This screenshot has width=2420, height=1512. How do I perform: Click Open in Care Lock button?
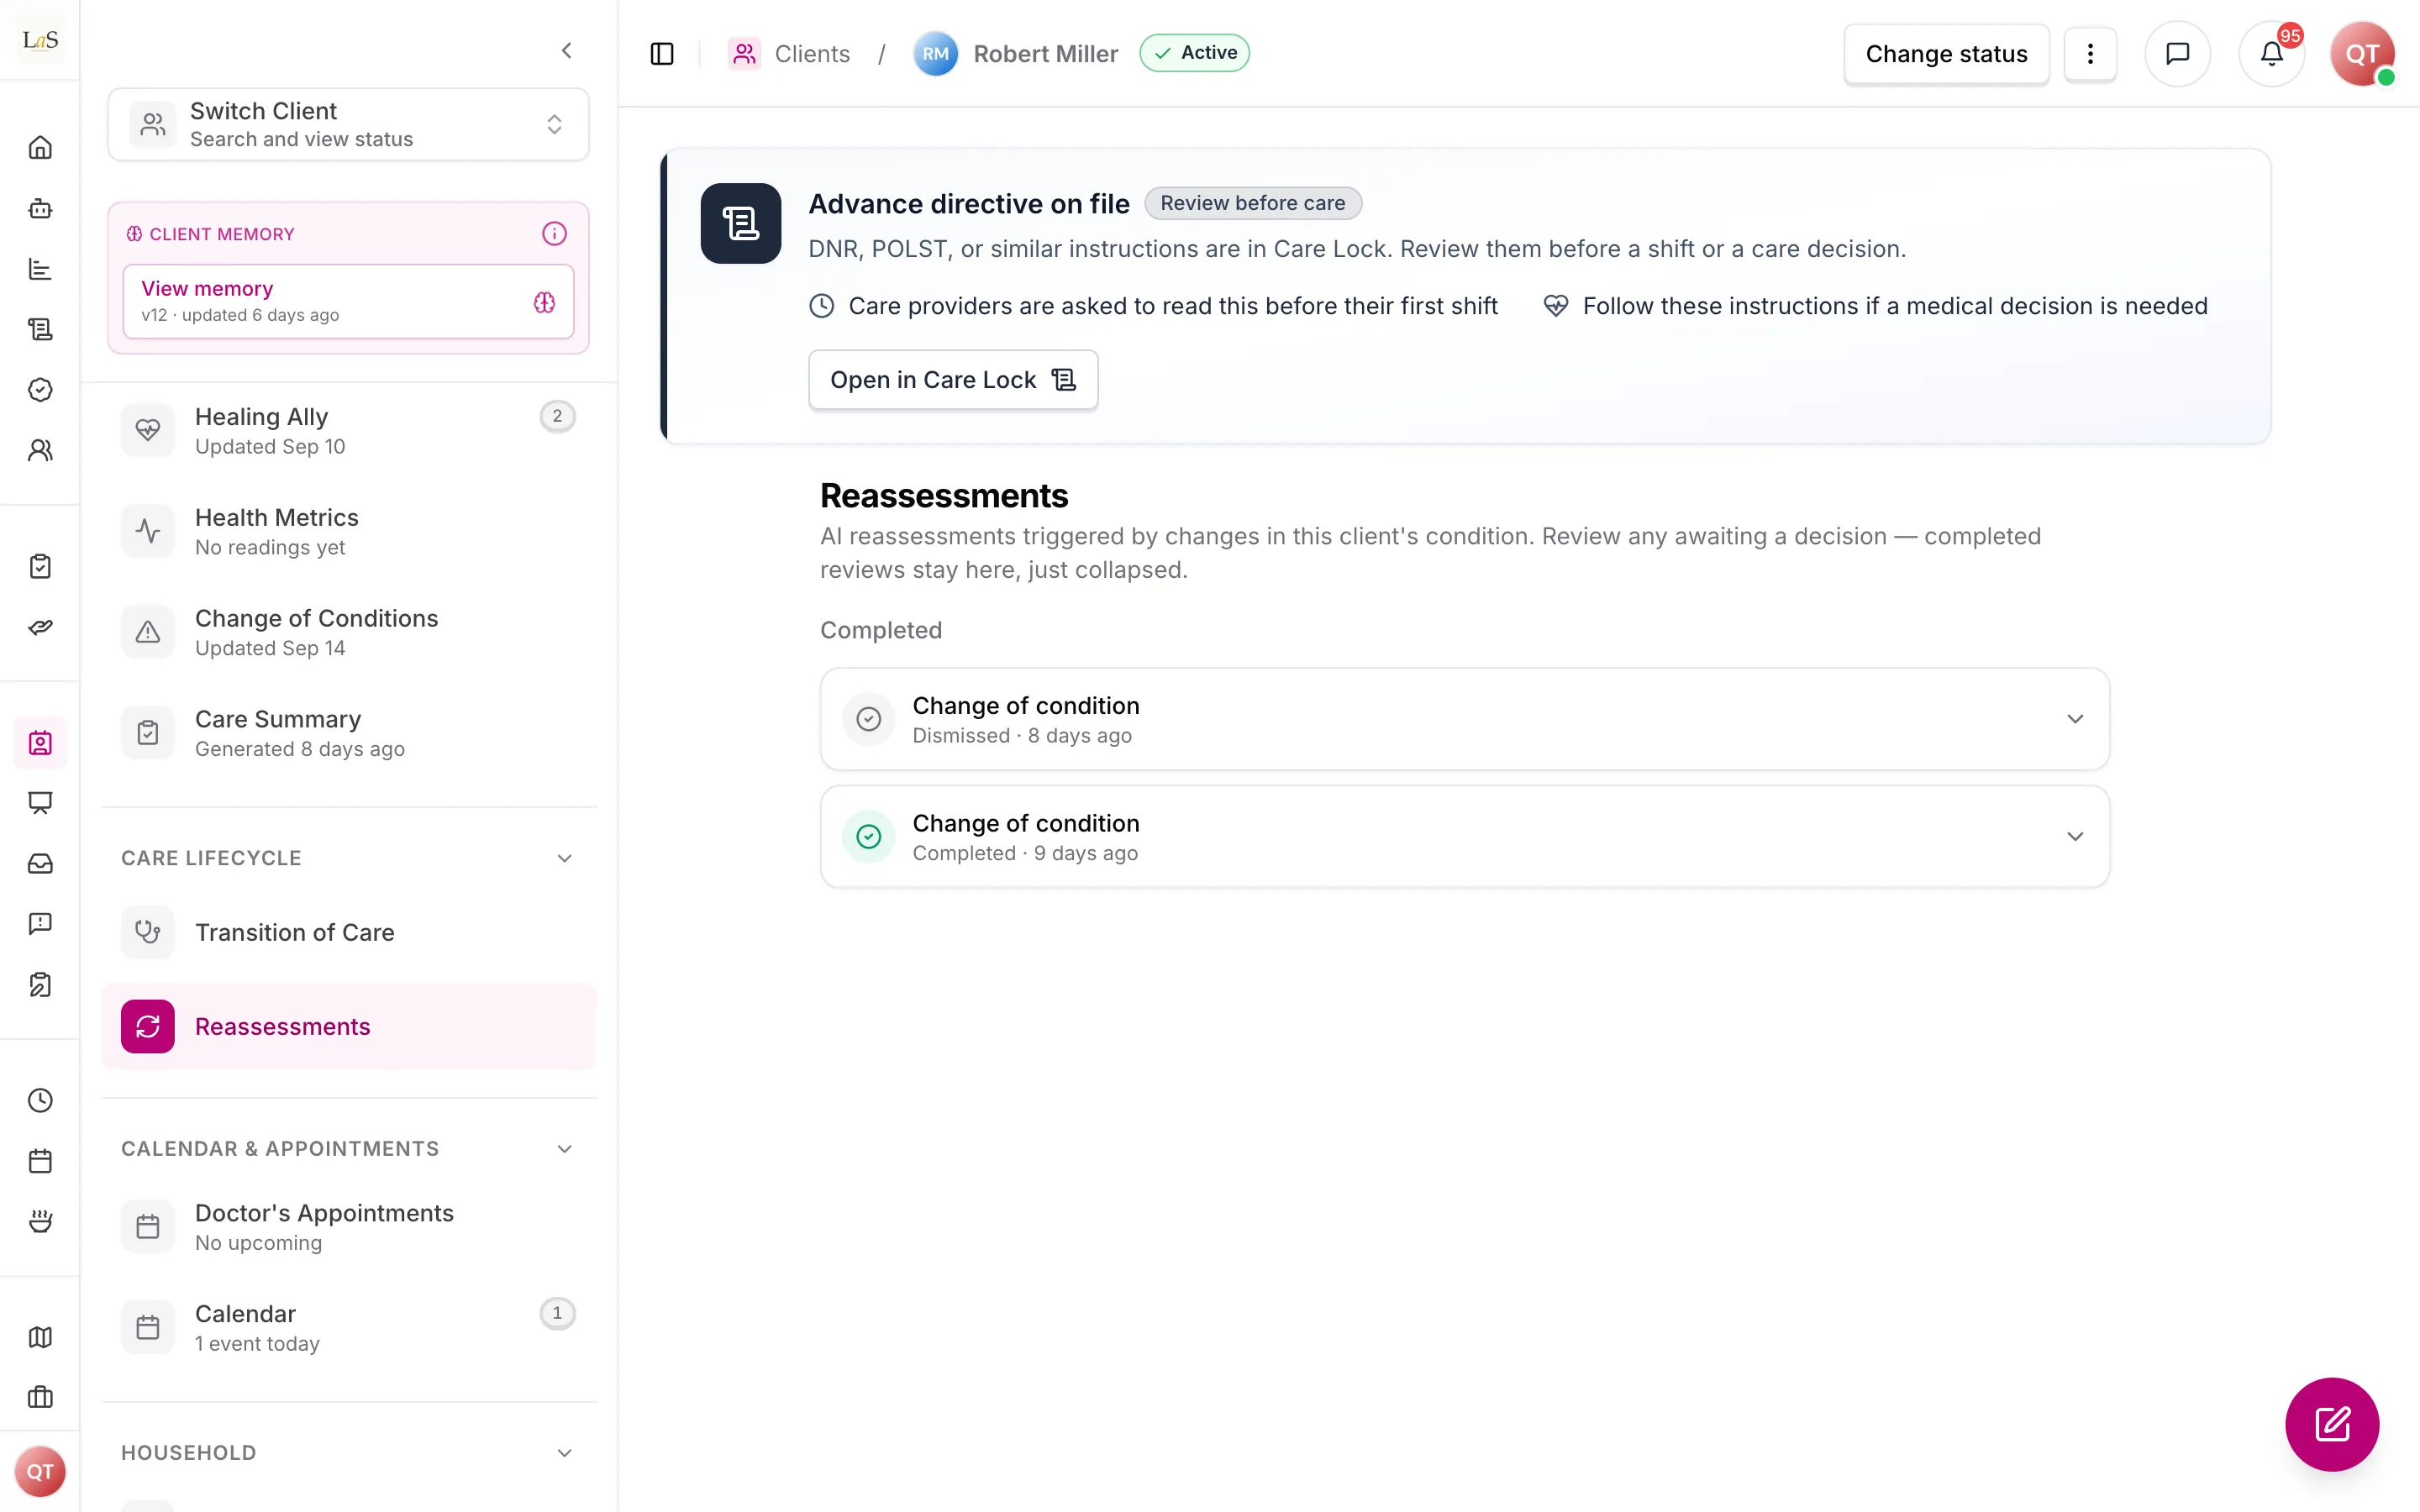click(x=952, y=380)
